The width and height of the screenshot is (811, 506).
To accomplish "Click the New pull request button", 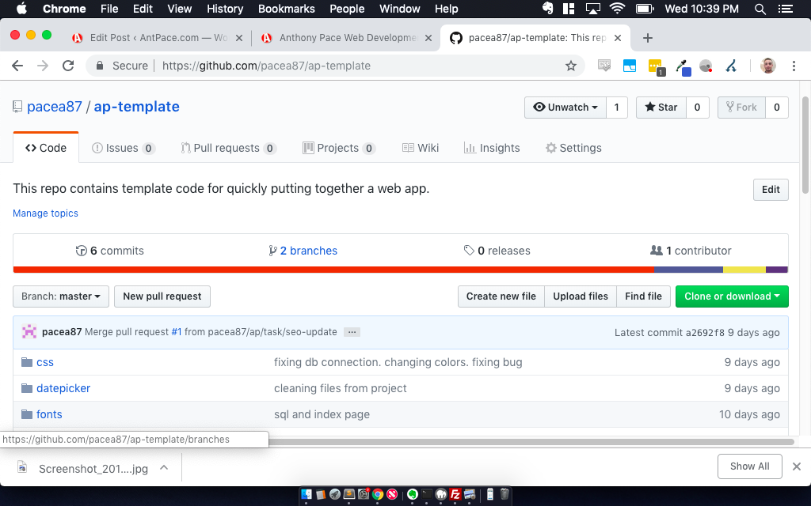I will [x=162, y=296].
